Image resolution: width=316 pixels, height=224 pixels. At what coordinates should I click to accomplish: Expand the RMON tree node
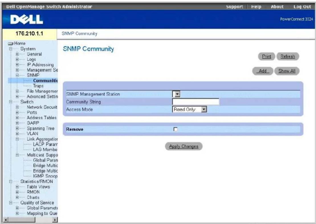click(x=17, y=192)
